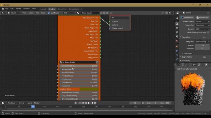This screenshot has height=118, width=211.
Task: Click the new material duplicate icon in header
Action: point(104,13)
